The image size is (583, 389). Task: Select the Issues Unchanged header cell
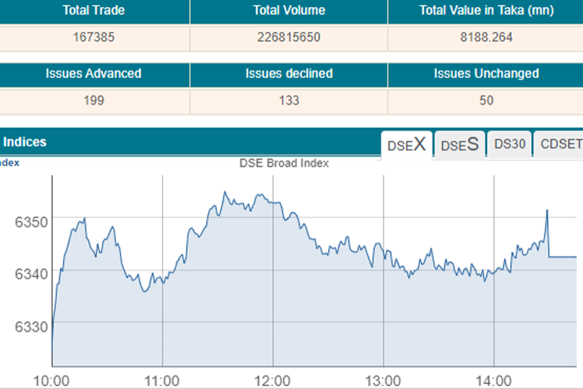pos(486,74)
